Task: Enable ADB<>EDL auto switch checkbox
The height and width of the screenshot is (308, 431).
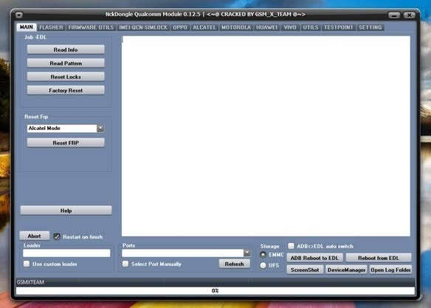Action: click(x=291, y=246)
